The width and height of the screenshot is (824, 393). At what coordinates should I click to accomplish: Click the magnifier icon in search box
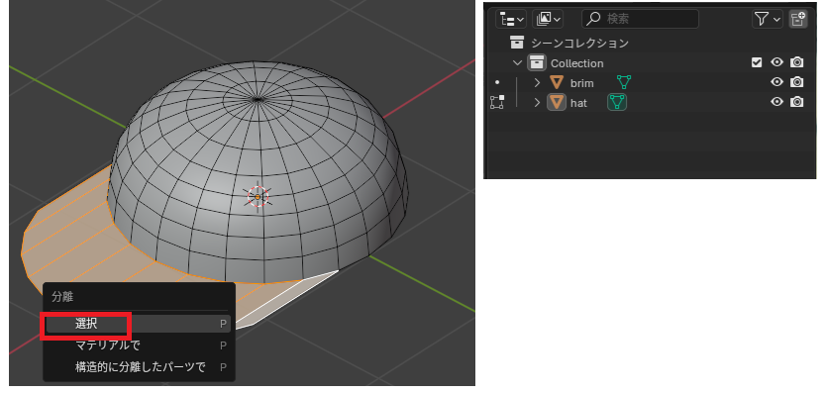pyautogui.click(x=593, y=20)
